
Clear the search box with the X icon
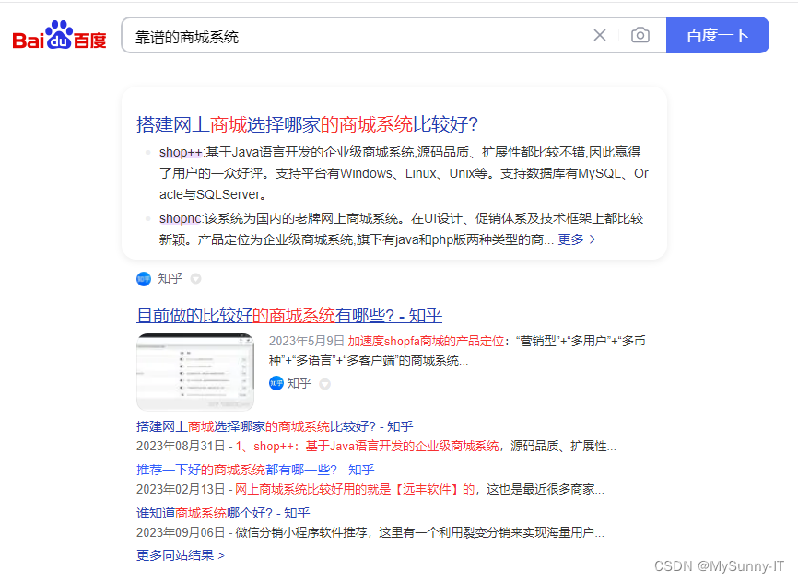click(x=600, y=35)
